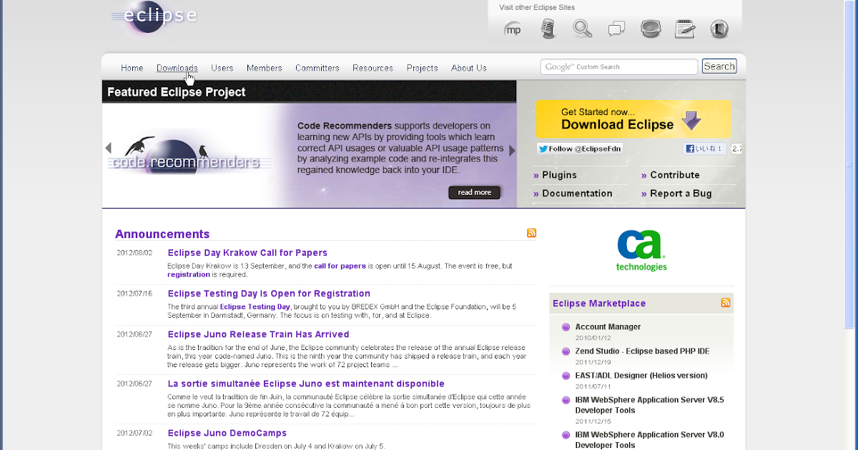Click the notepad with pencil icon
This screenshot has height=450, width=858.
685,29
